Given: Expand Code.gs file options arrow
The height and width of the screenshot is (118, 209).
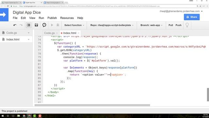Looking at the screenshot, I should 28,33.
